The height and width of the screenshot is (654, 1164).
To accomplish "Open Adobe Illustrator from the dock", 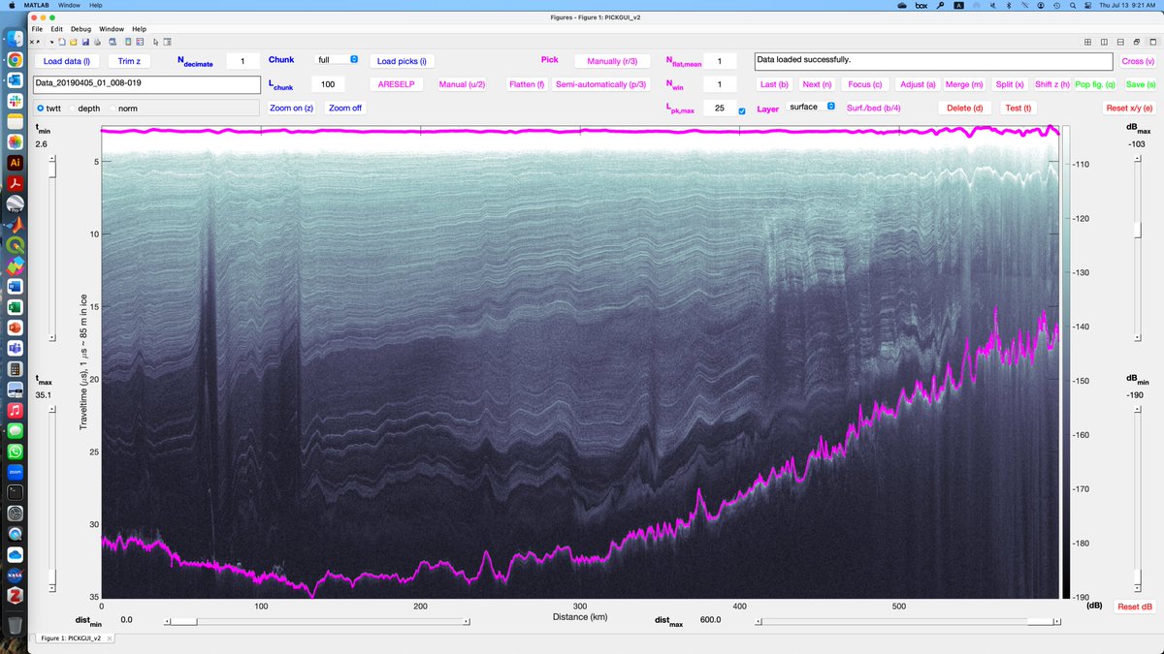I will click(16, 163).
